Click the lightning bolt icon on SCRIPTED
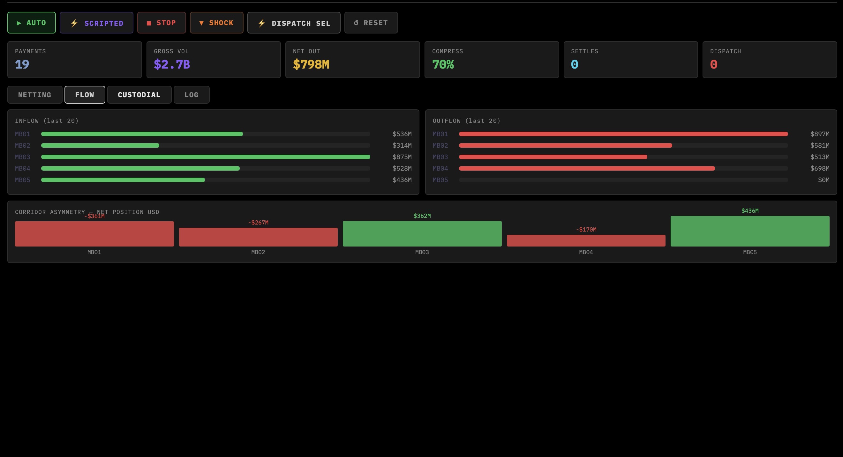This screenshot has height=457, width=843. click(x=74, y=23)
